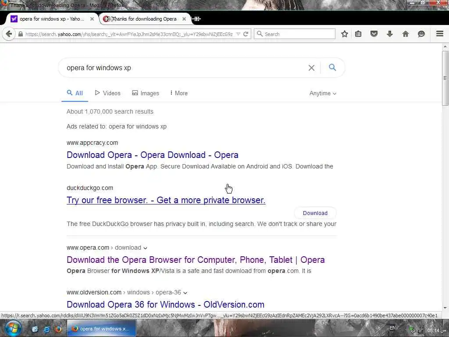Open the Firefox hamburger menu
449x337 pixels.
(x=440, y=34)
